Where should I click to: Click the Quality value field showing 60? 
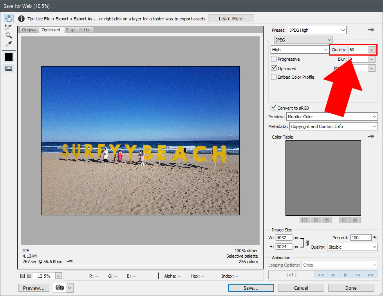(358, 50)
